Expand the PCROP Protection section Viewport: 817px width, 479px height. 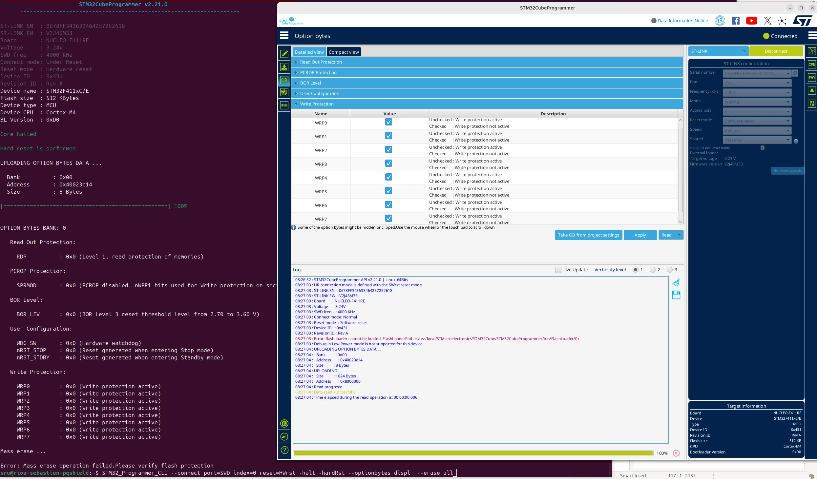pyautogui.click(x=487, y=72)
